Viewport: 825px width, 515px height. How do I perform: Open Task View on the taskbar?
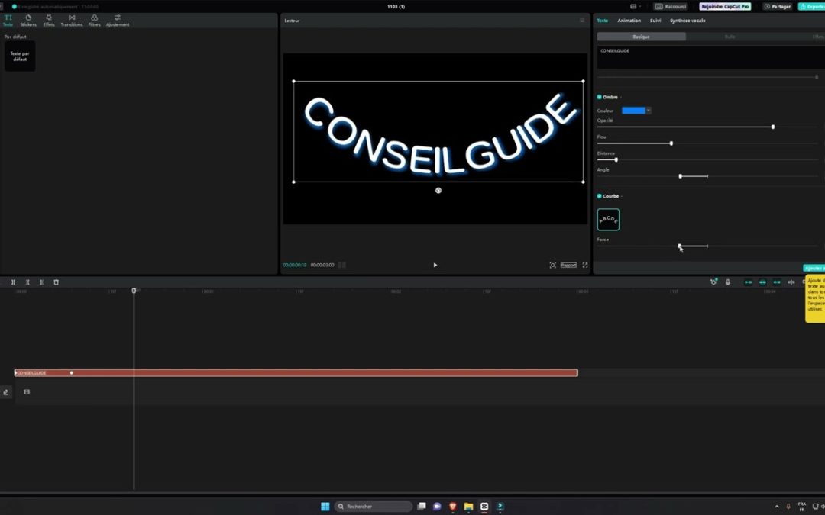[422, 506]
